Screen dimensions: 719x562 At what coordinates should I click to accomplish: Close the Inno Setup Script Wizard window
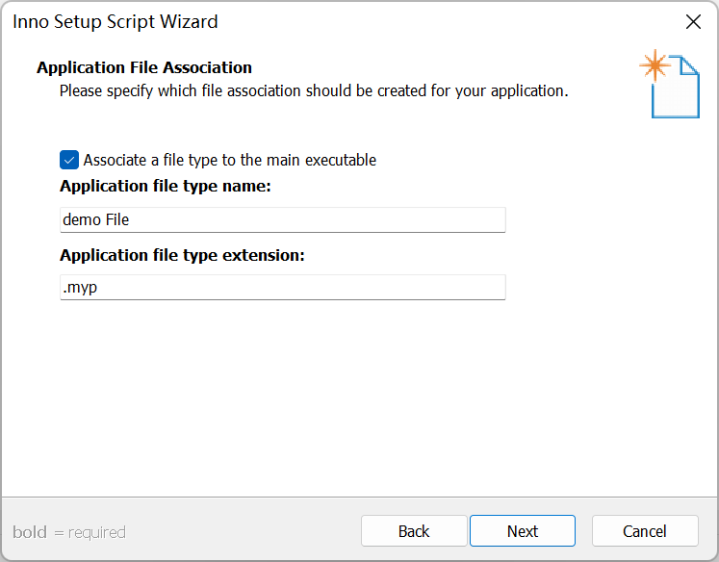692,21
